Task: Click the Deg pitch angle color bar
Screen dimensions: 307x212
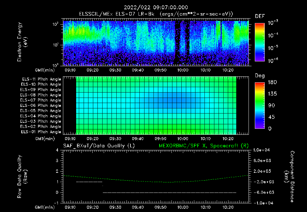Action: (x=260, y=105)
